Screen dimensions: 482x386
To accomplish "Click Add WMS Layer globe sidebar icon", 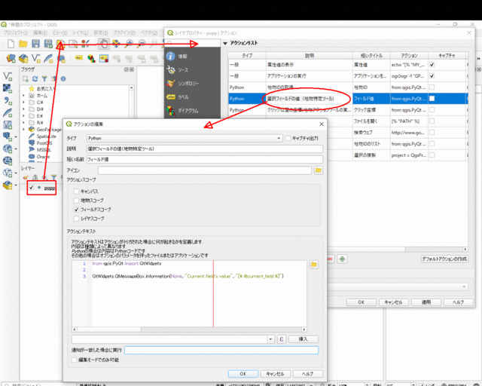I will pyautogui.click(x=8, y=149).
